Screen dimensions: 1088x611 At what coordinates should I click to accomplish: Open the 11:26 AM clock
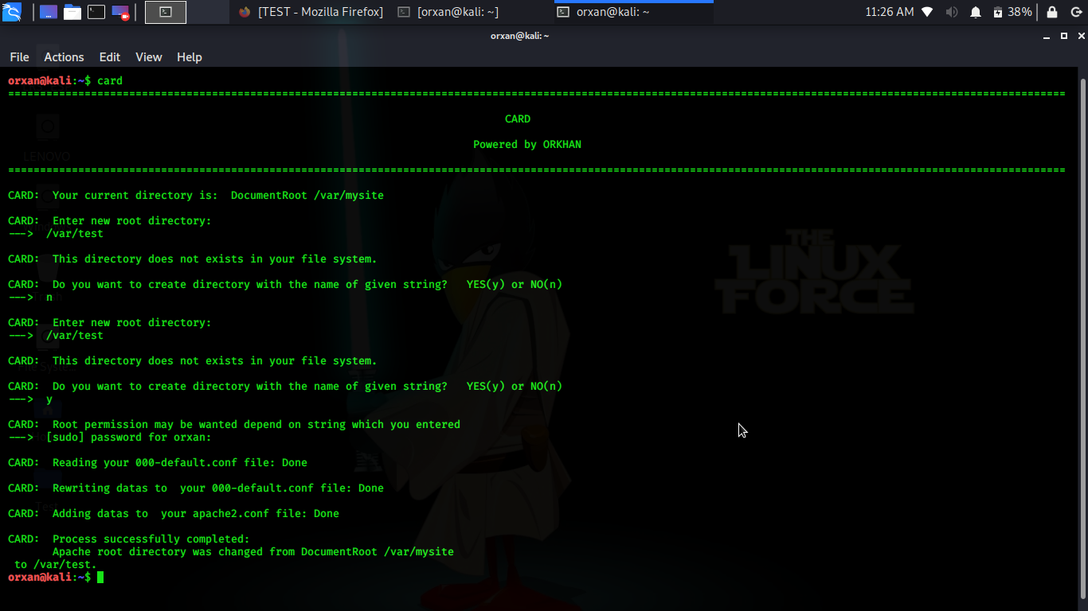click(x=889, y=12)
